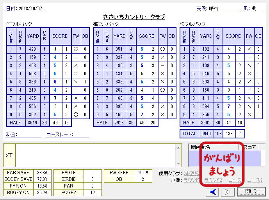Viewport: 269px width, 200px height.
Task: Open the コース2 image link
Action: tap(255, 180)
